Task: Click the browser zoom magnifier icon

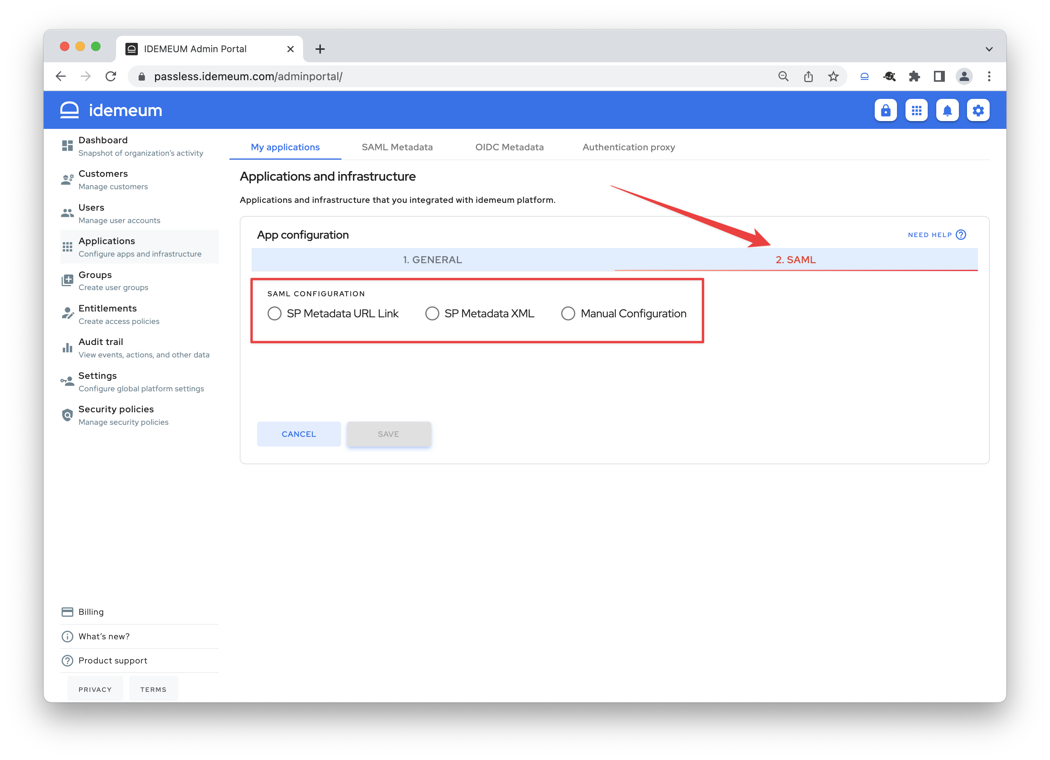Action: pos(783,76)
